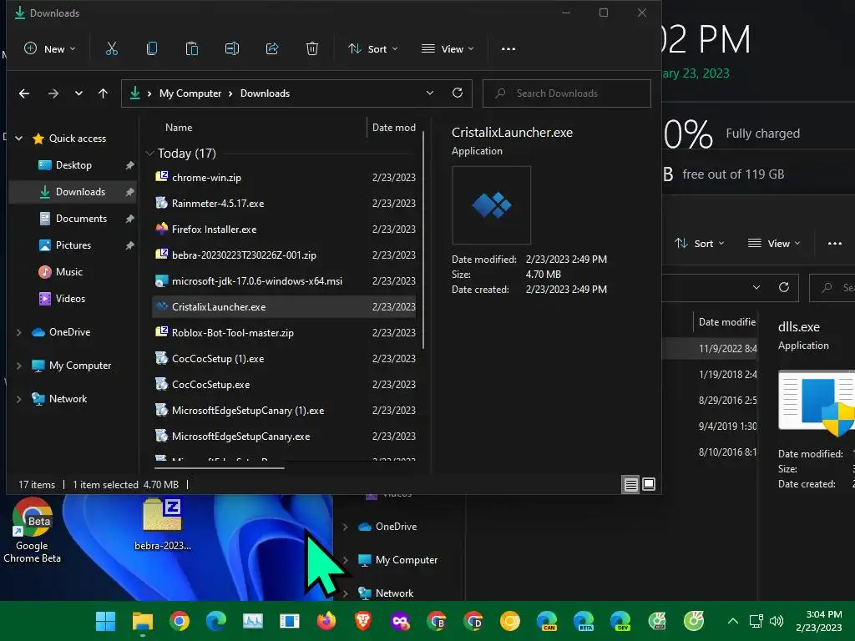Expand the address bar history dropdown
This screenshot has width=855, height=641.
(430, 93)
